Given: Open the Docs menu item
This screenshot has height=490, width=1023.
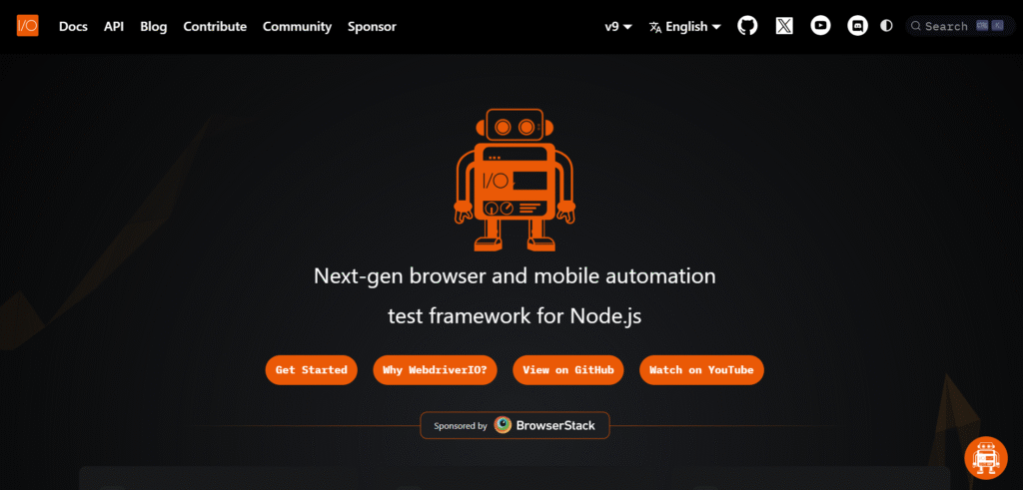Looking at the screenshot, I should coord(73,27).
